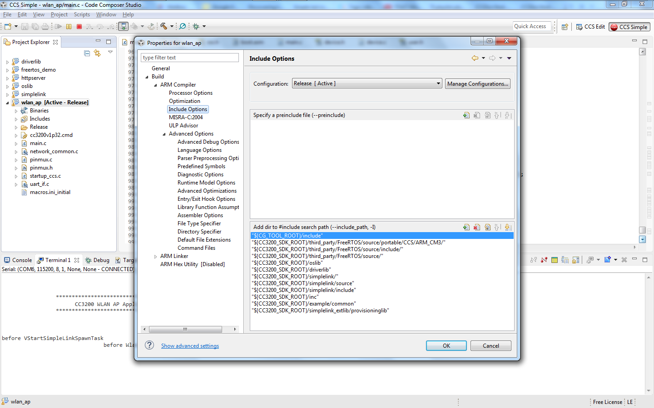Switch to the Debug tab in bottom panel
This screenshot has height=408, width=654.
97,260
